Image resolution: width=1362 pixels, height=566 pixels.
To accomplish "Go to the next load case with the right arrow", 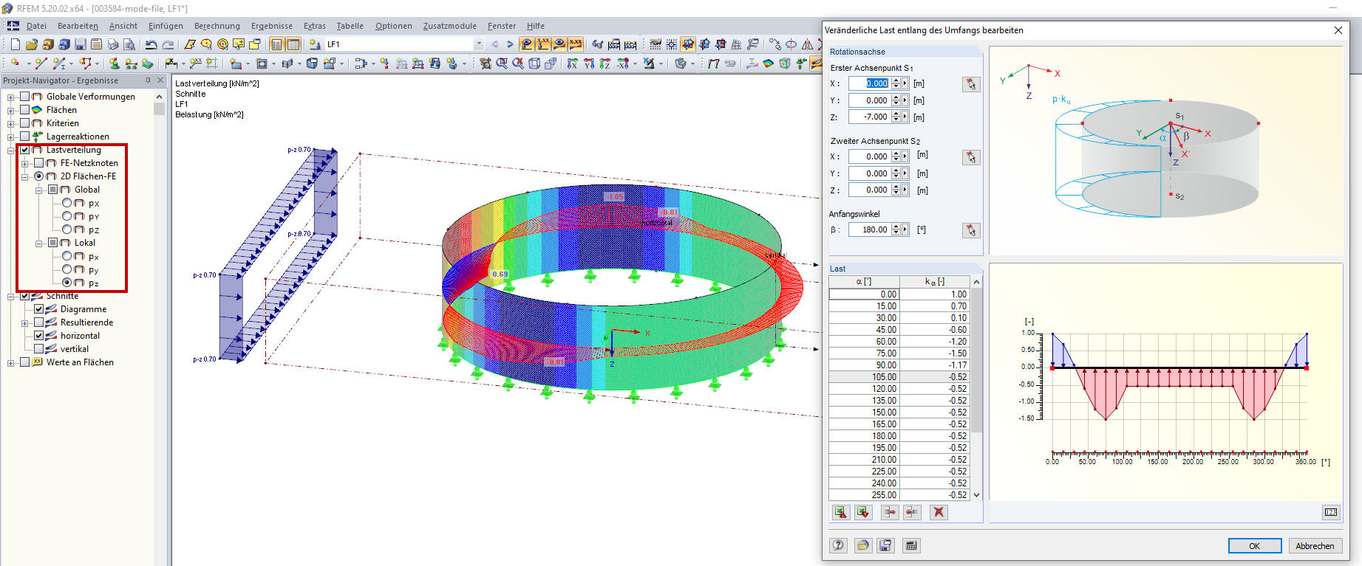I will pos(510,44).
